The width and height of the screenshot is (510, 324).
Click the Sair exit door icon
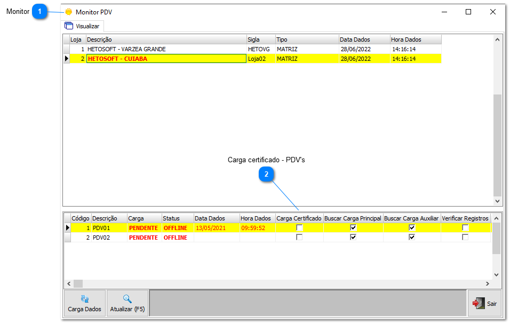pos(478,303)
